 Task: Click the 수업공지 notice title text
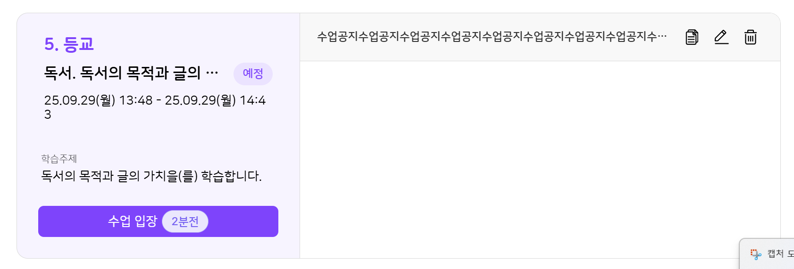[486, 37]
